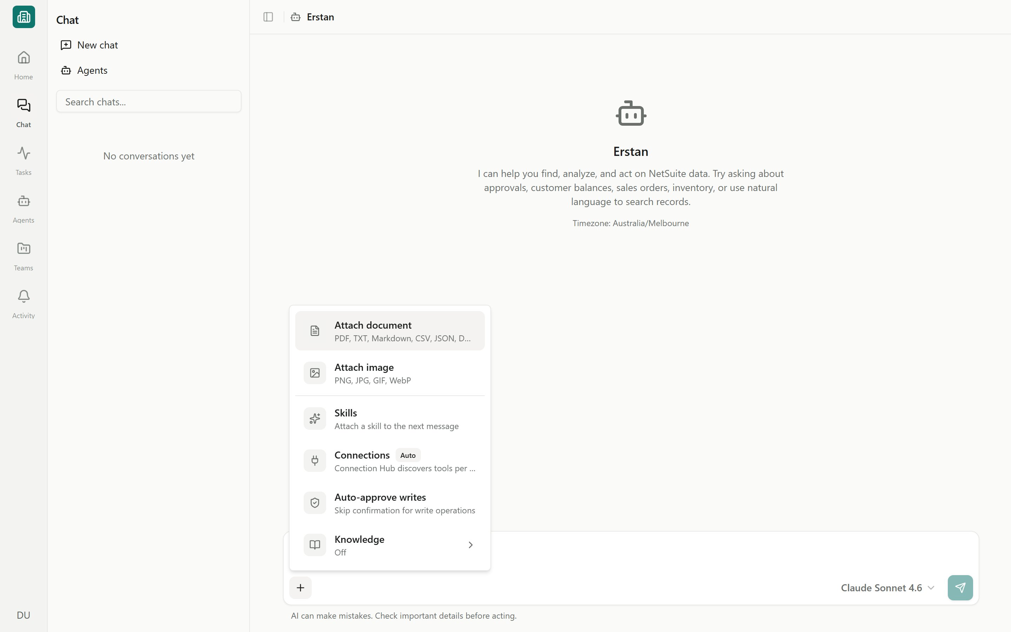Send the message with paper plane button
The image size is (1011, 632).
click(x=960, y=588)
